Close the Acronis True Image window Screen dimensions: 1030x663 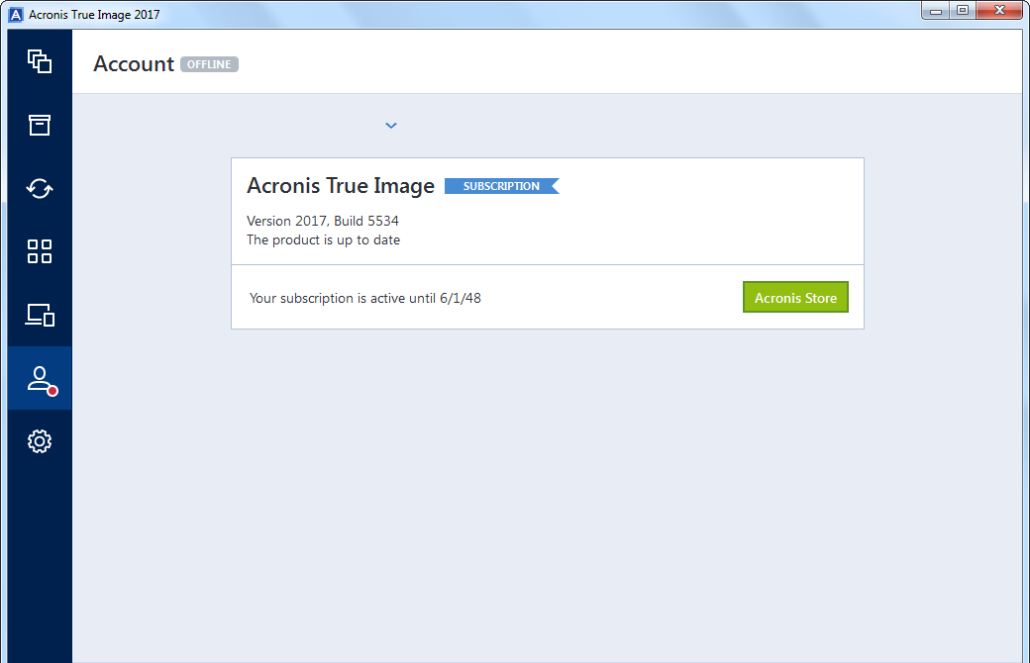[x=999, y=11]
